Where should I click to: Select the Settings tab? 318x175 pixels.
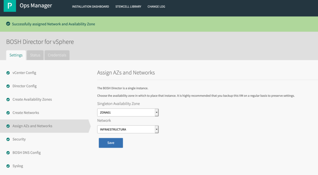(16, 55)
